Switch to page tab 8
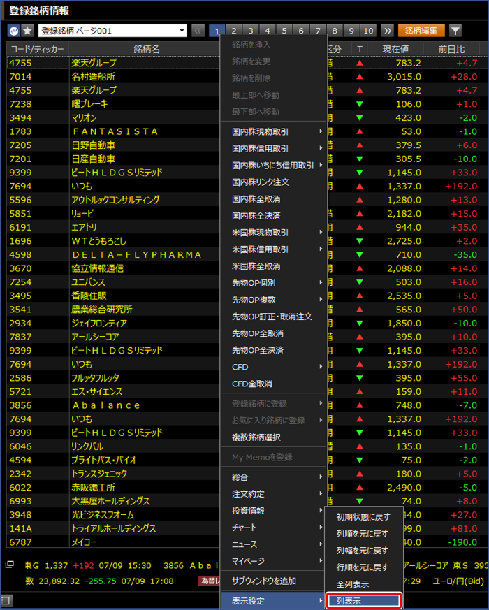The height and width of the screenshot is (610, 489). 335,31
